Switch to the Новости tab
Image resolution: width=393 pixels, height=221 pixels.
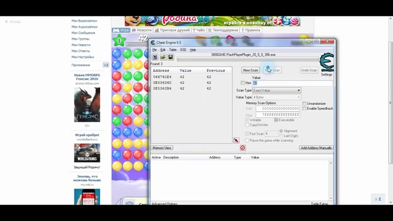tap(142, 30)
